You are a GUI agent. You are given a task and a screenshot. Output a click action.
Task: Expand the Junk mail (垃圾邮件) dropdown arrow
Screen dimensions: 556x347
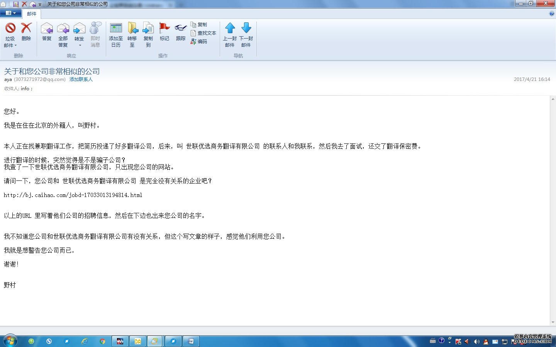pyautogui.click(x=16, y=45)
